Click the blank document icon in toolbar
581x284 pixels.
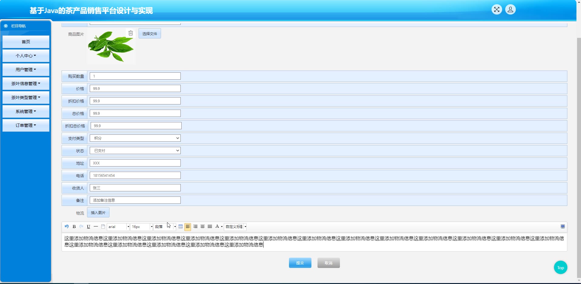click(x=103, y=226)
